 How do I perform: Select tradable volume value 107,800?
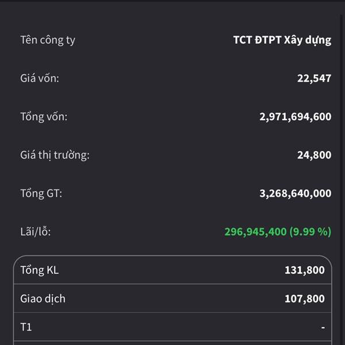305,299
